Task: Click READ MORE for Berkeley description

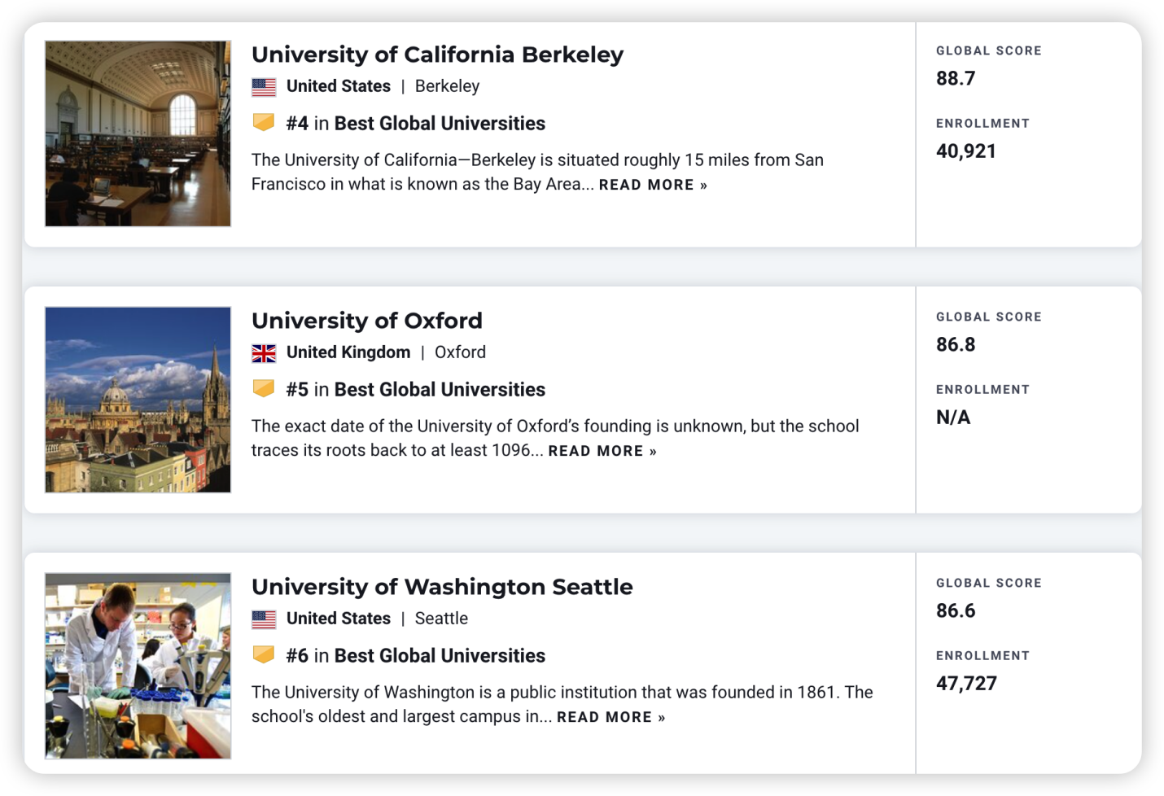Action: 653,185
